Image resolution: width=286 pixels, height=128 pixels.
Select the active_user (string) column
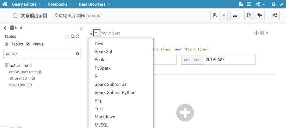pyautogui.click(x=25, y=72)
